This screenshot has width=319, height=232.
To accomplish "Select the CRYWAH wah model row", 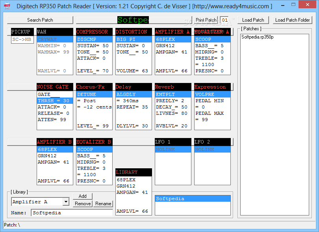I will coord(55,39).
